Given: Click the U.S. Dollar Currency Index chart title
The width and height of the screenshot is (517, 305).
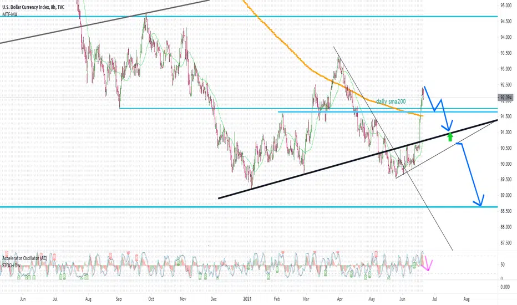Looking at the screenshot, I should [33, 7].
